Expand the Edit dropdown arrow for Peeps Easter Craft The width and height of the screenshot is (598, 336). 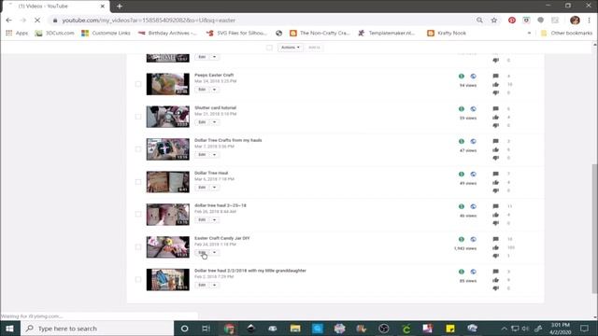214,90
